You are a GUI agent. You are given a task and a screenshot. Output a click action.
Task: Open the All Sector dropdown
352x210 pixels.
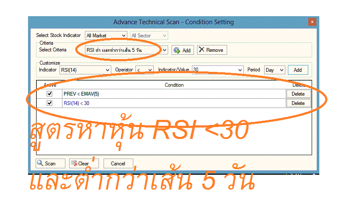pos(149,36)
